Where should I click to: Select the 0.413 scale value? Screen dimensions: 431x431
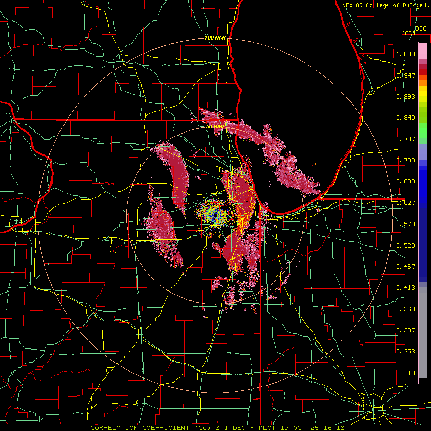pyautogui.click(x=406, y=288)
